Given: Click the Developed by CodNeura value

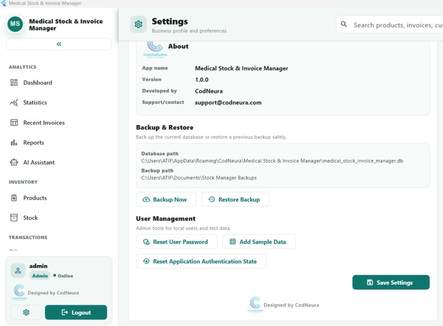Looking at the screenshot, I should tap(209, 91).
